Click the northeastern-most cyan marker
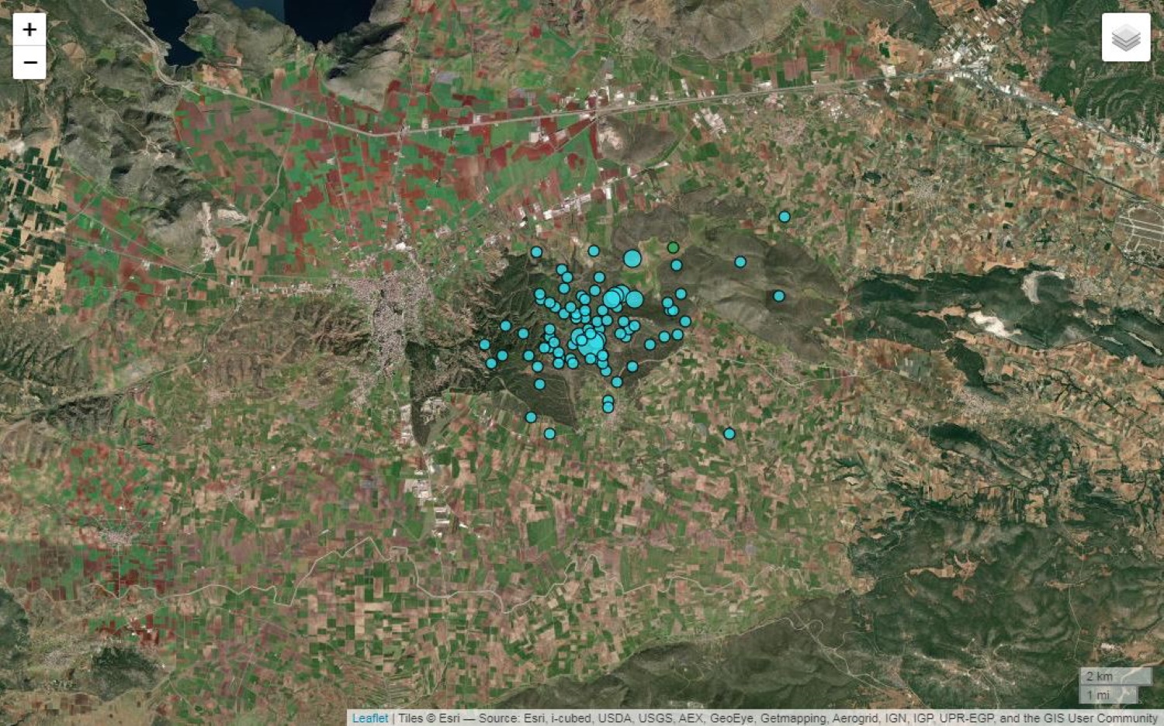The width and height of the screenshot is (1164, 726). 784,217
